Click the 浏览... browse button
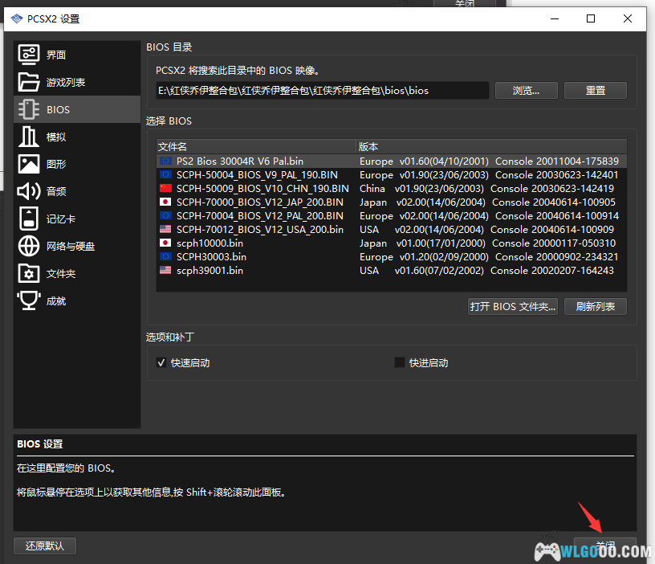Image resolution: width=655 pixels, height=564 pixels. 526,91
